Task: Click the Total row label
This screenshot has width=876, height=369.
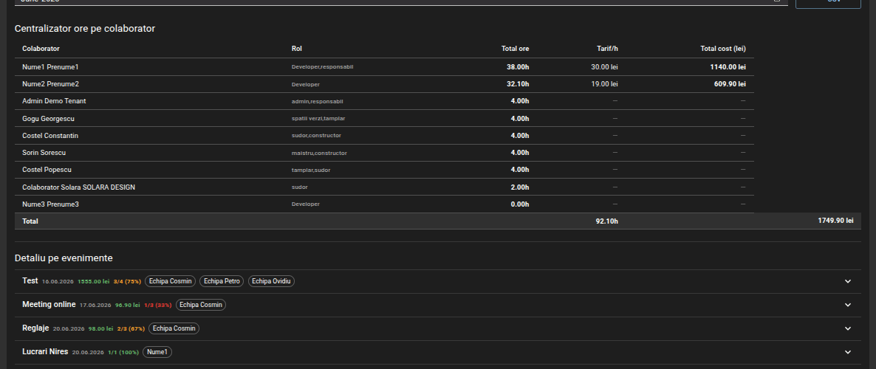Action: click(x=30, y=221)
